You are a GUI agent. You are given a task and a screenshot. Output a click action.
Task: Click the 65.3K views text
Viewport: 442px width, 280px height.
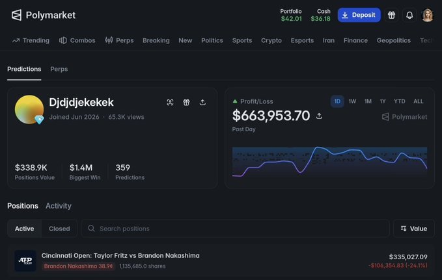click(x=126, y=117)
